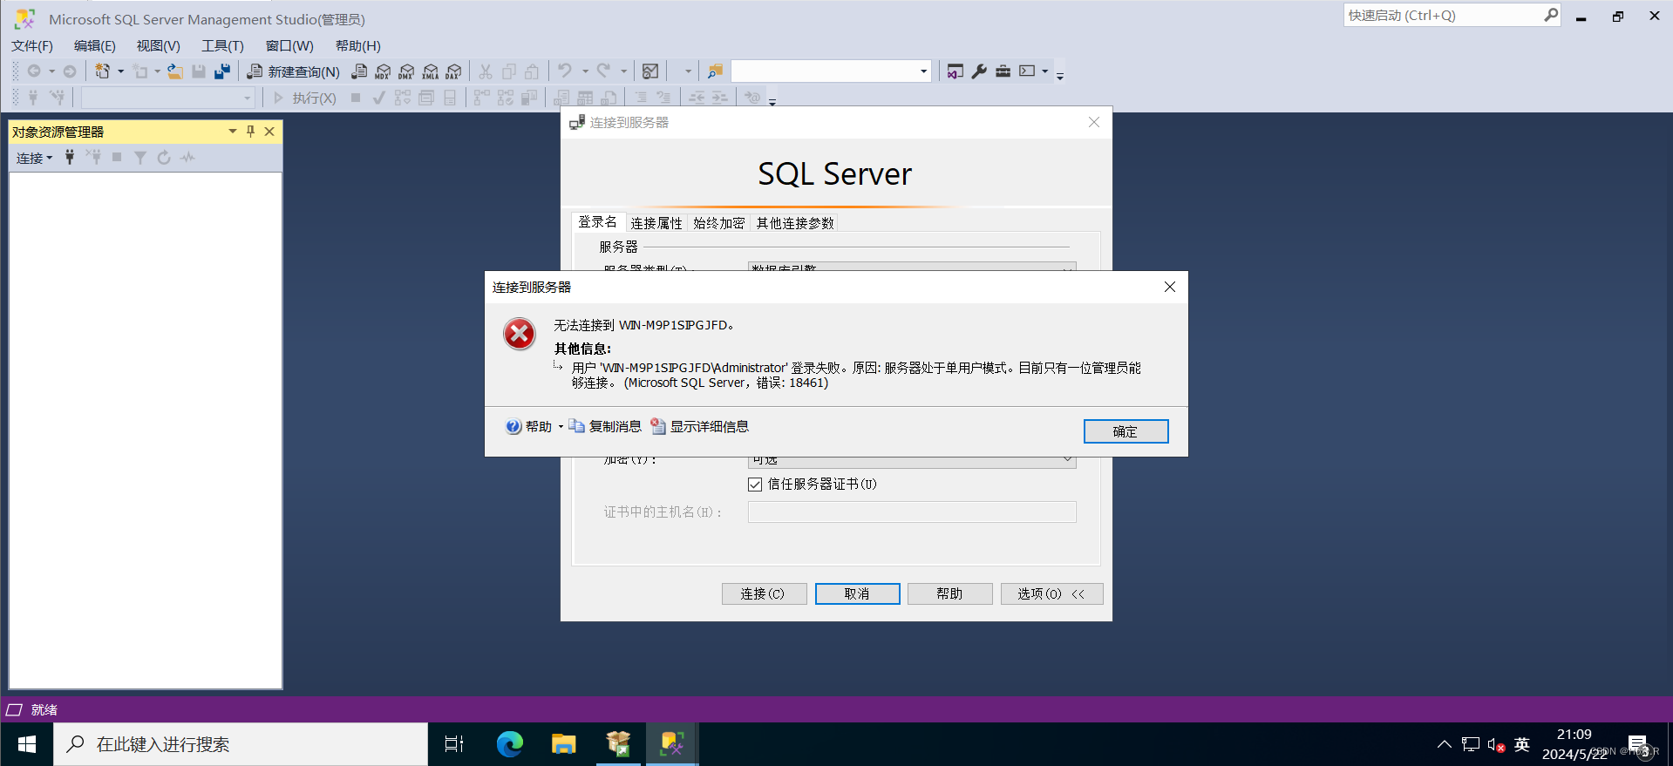The width and height of the screenshot is (1673, 766).
Task: Open the View (视图) menu
Action: click(x=158, y=46)
